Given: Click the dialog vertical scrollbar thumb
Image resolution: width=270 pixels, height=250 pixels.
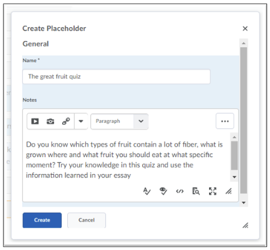Looking at the screenshot, I should [x=244, y=120].
